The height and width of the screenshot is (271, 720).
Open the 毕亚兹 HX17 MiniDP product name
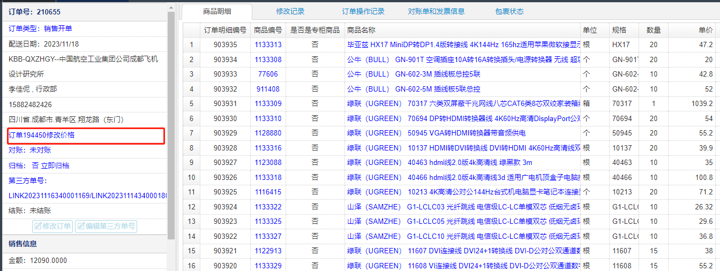point(463,45)
